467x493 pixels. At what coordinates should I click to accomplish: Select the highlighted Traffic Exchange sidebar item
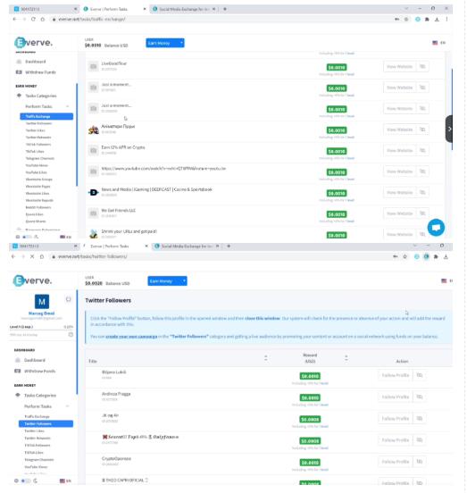(46, 116)
